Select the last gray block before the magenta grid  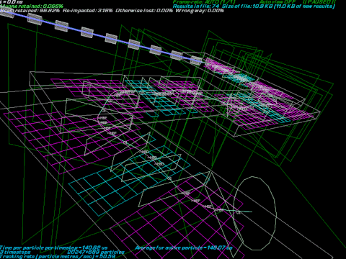click(196, 60)
